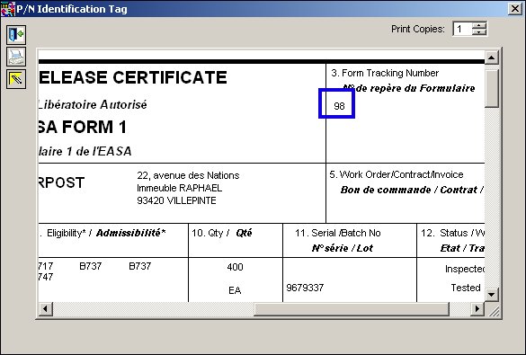Click the horizontal scrollbar thumb

click(352, 309)
